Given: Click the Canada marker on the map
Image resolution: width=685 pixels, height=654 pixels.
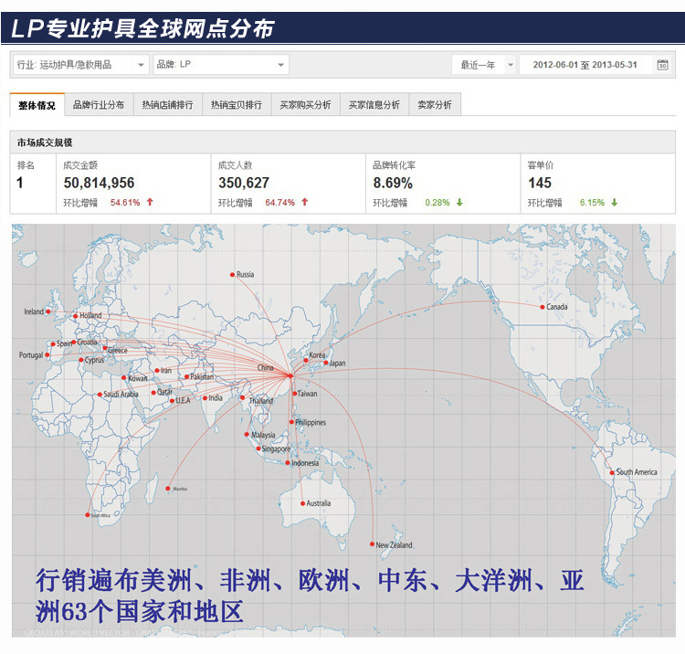Looking at the screenshot, I should pos(543,307).
